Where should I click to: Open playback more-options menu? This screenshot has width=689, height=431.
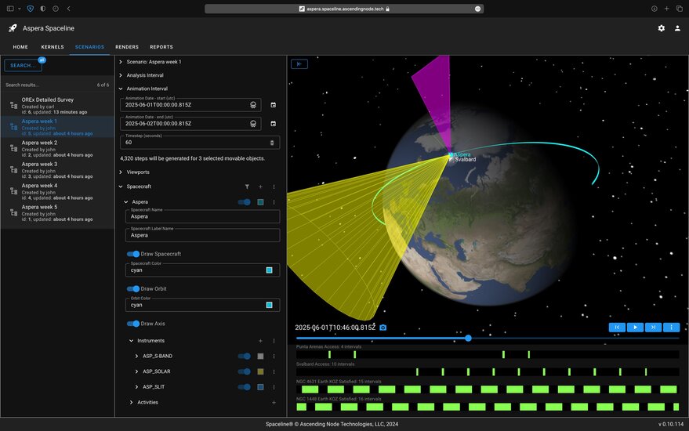671,328
